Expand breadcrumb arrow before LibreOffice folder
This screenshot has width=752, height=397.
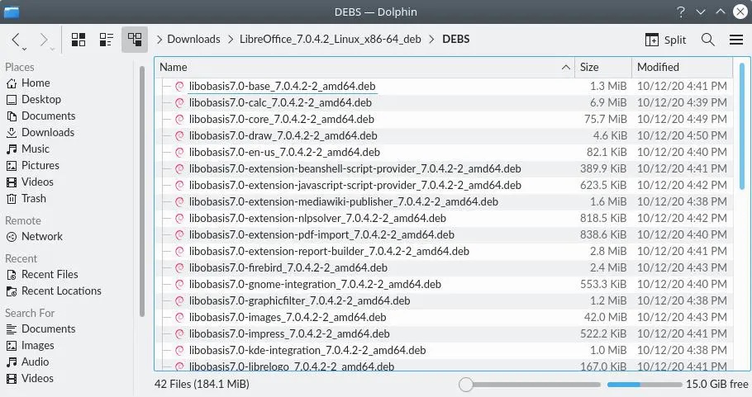231,40
